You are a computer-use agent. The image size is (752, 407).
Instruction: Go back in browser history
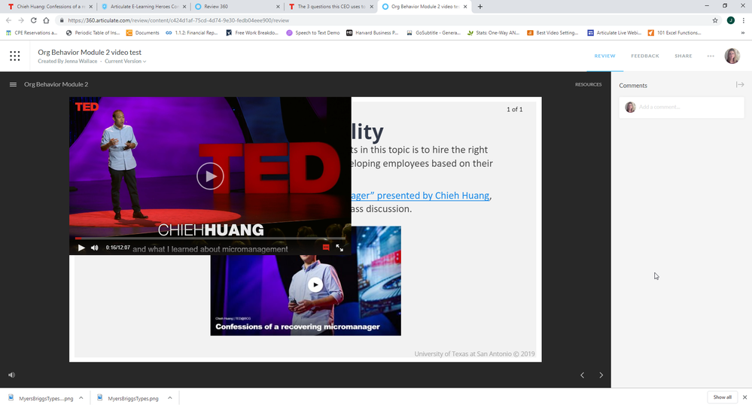click(8, 20)
